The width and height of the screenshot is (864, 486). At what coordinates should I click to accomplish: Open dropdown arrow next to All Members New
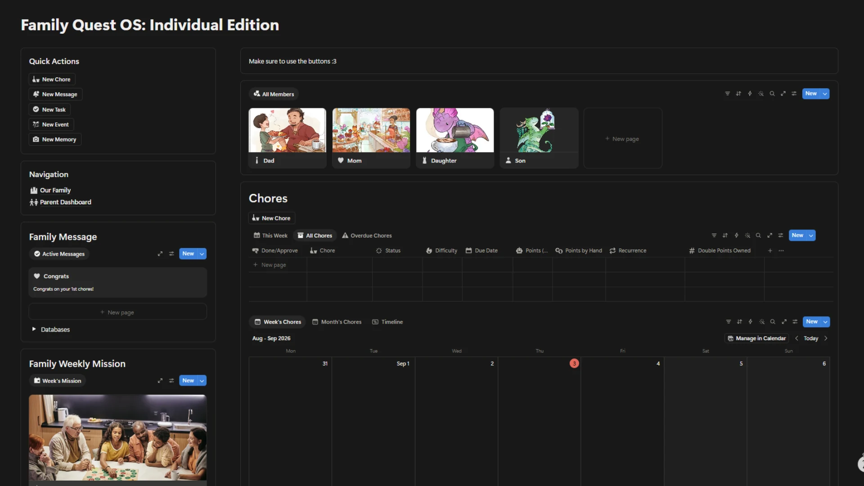point(825,94)
